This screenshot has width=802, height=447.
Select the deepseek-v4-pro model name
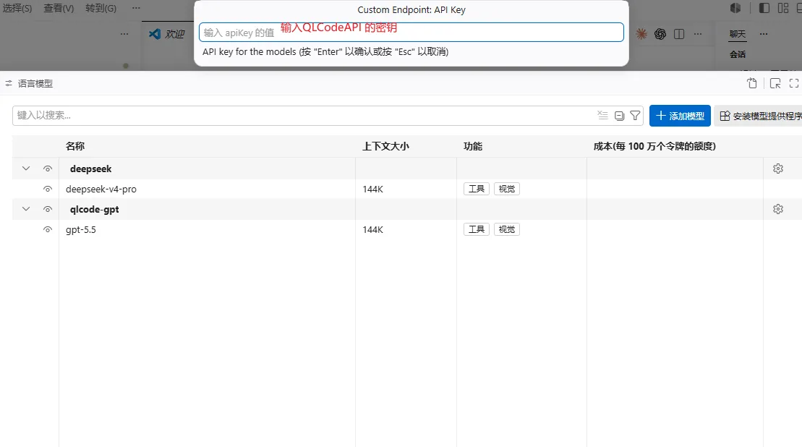[x=101, y=190]
